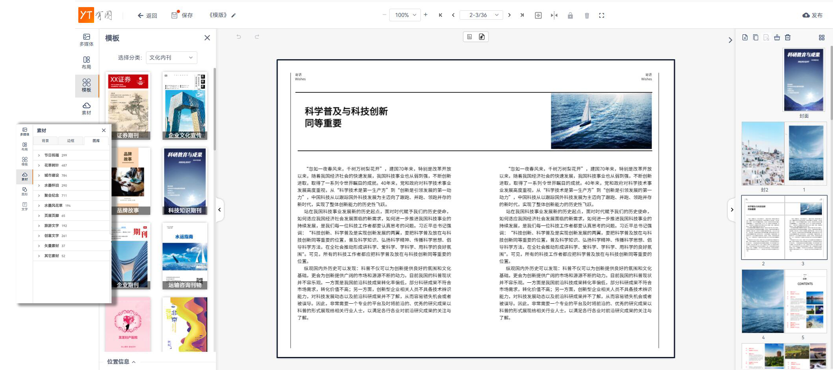Toggle the page number (#) view button
The image size is (833, 370).
coord(482,37)
